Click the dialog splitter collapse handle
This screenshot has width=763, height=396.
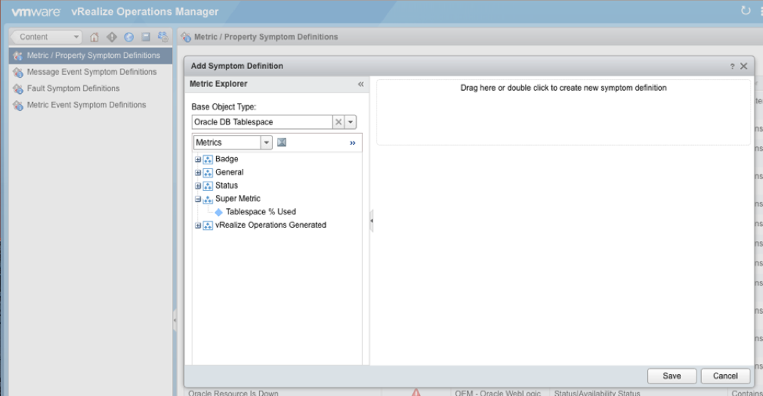pos(371,221)
